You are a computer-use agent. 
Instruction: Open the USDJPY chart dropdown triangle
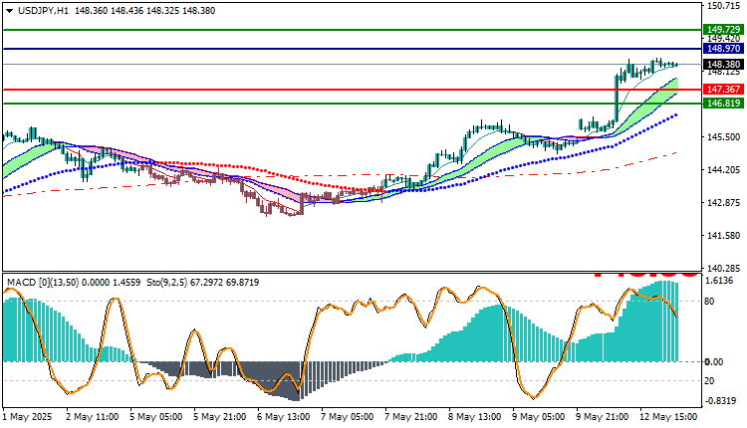[10, 11]
